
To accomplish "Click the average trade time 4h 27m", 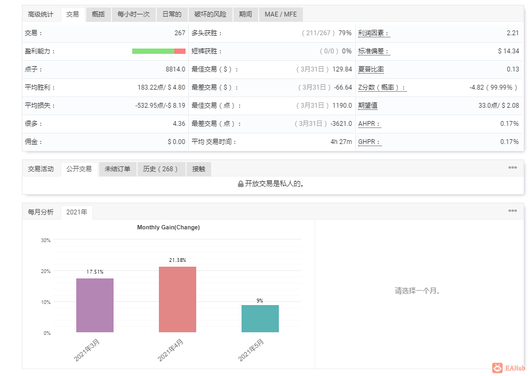I will (341, 142).
